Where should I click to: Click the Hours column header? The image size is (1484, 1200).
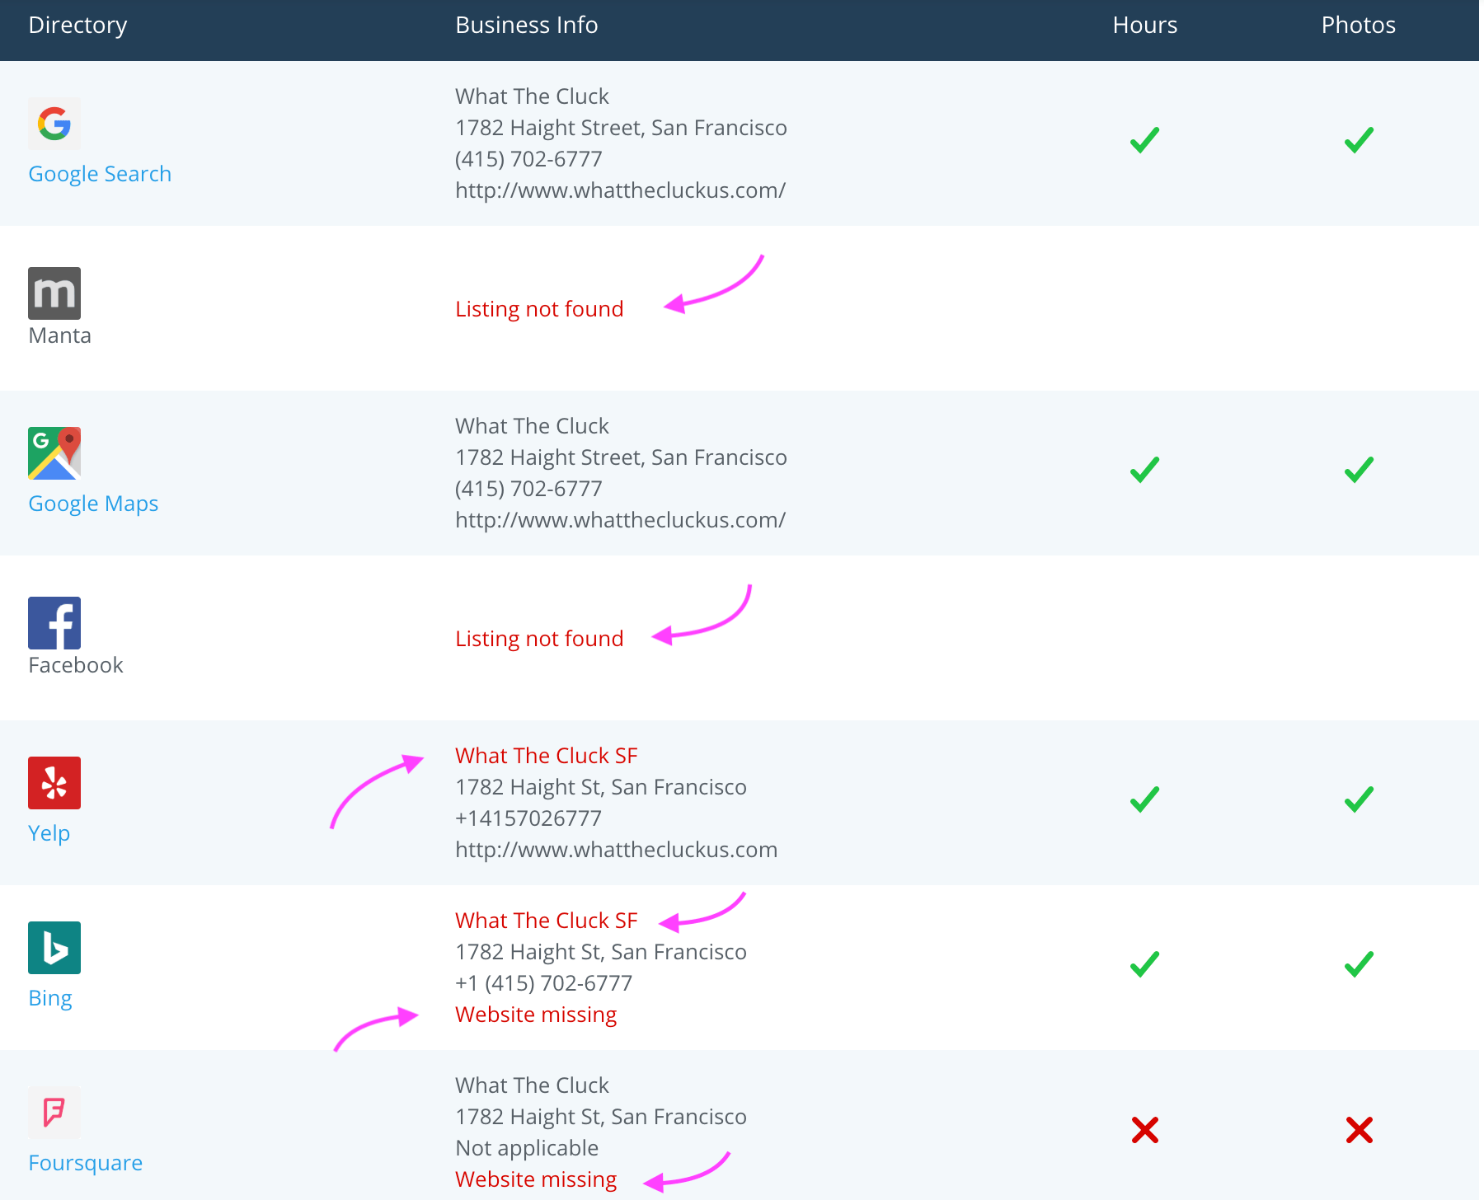1145,26
